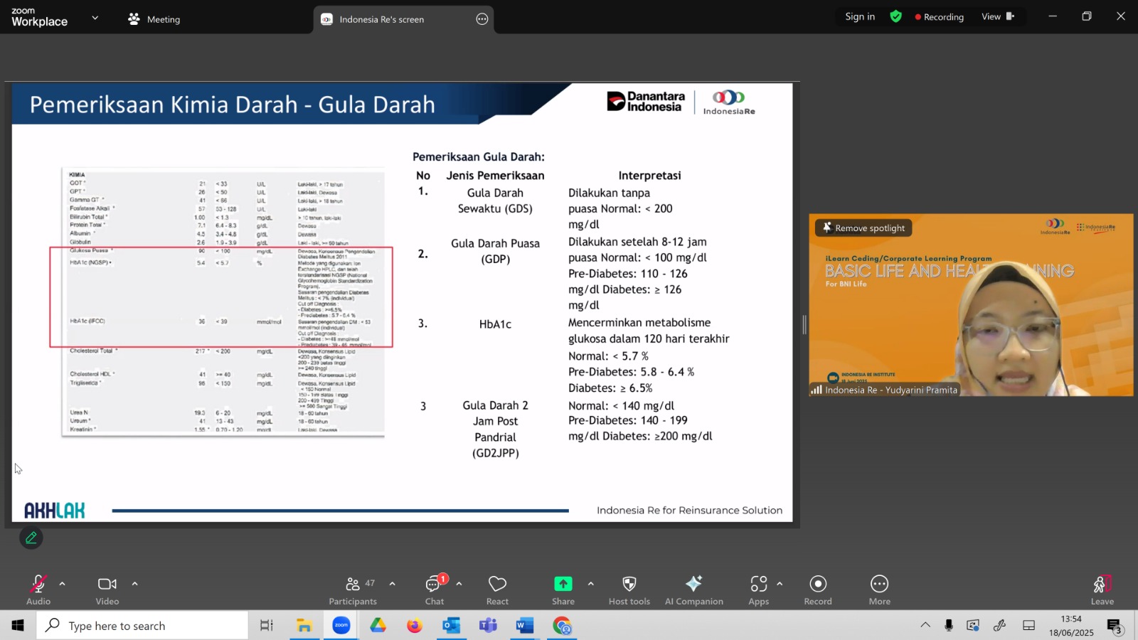This screenshot has height=640, width=1138.
Task: Click the tray microphone icon
Action: point(948,625)
